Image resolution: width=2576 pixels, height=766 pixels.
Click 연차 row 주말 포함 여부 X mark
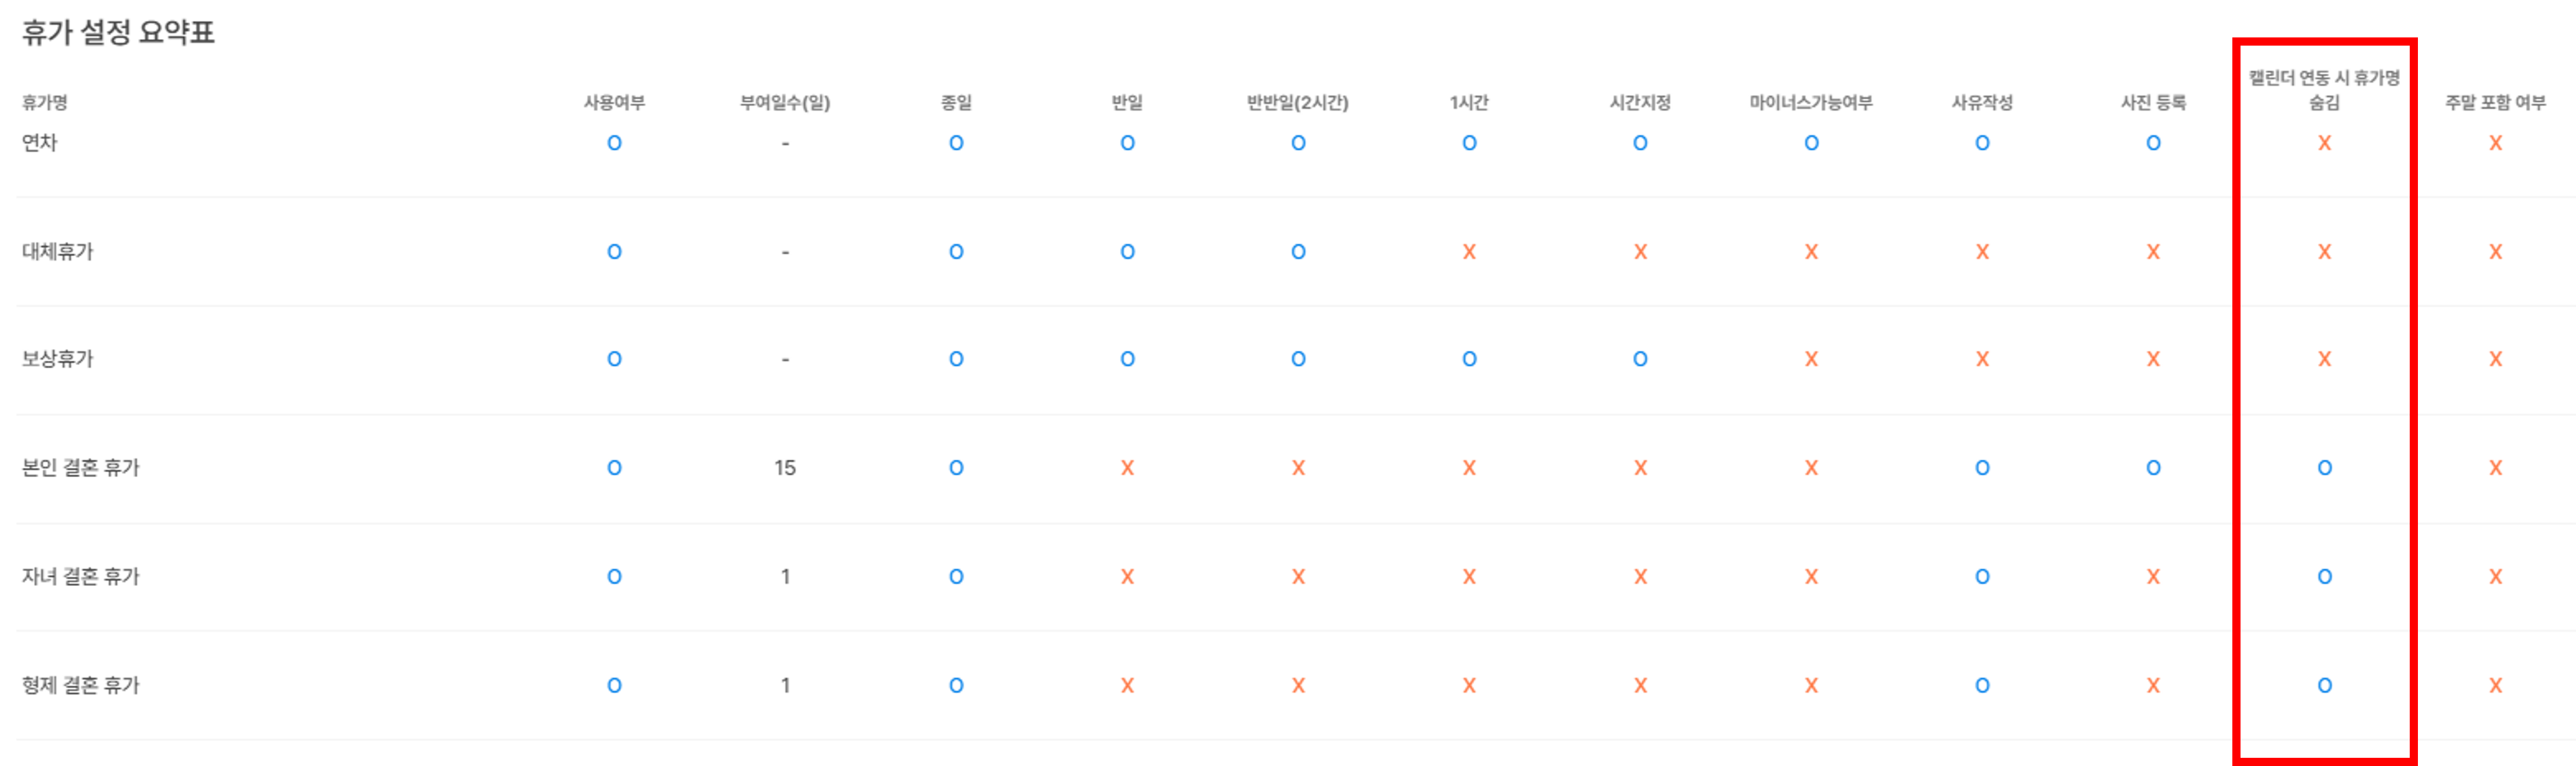pyautogui.click(x=2495, y=143)
